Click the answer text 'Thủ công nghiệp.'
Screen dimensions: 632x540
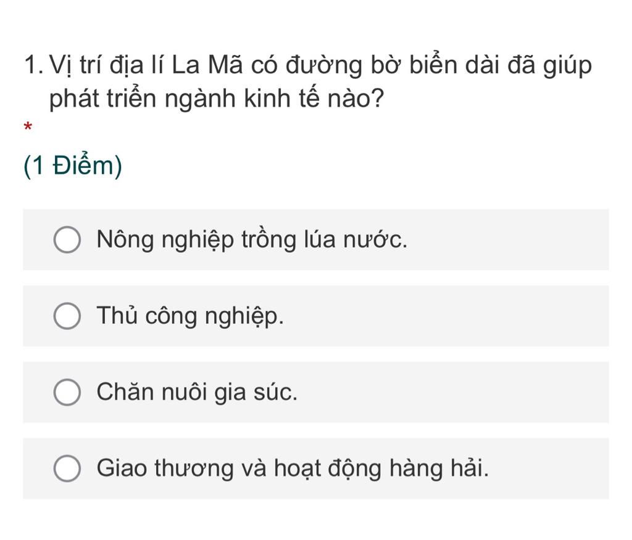coord(190,317)
